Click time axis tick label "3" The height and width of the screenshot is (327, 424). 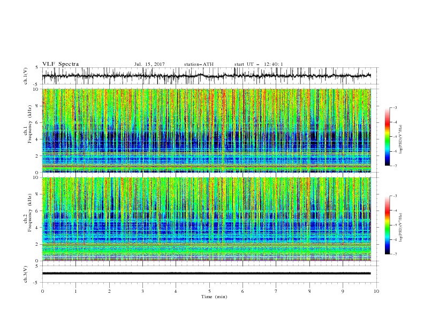tap(142, 291)
